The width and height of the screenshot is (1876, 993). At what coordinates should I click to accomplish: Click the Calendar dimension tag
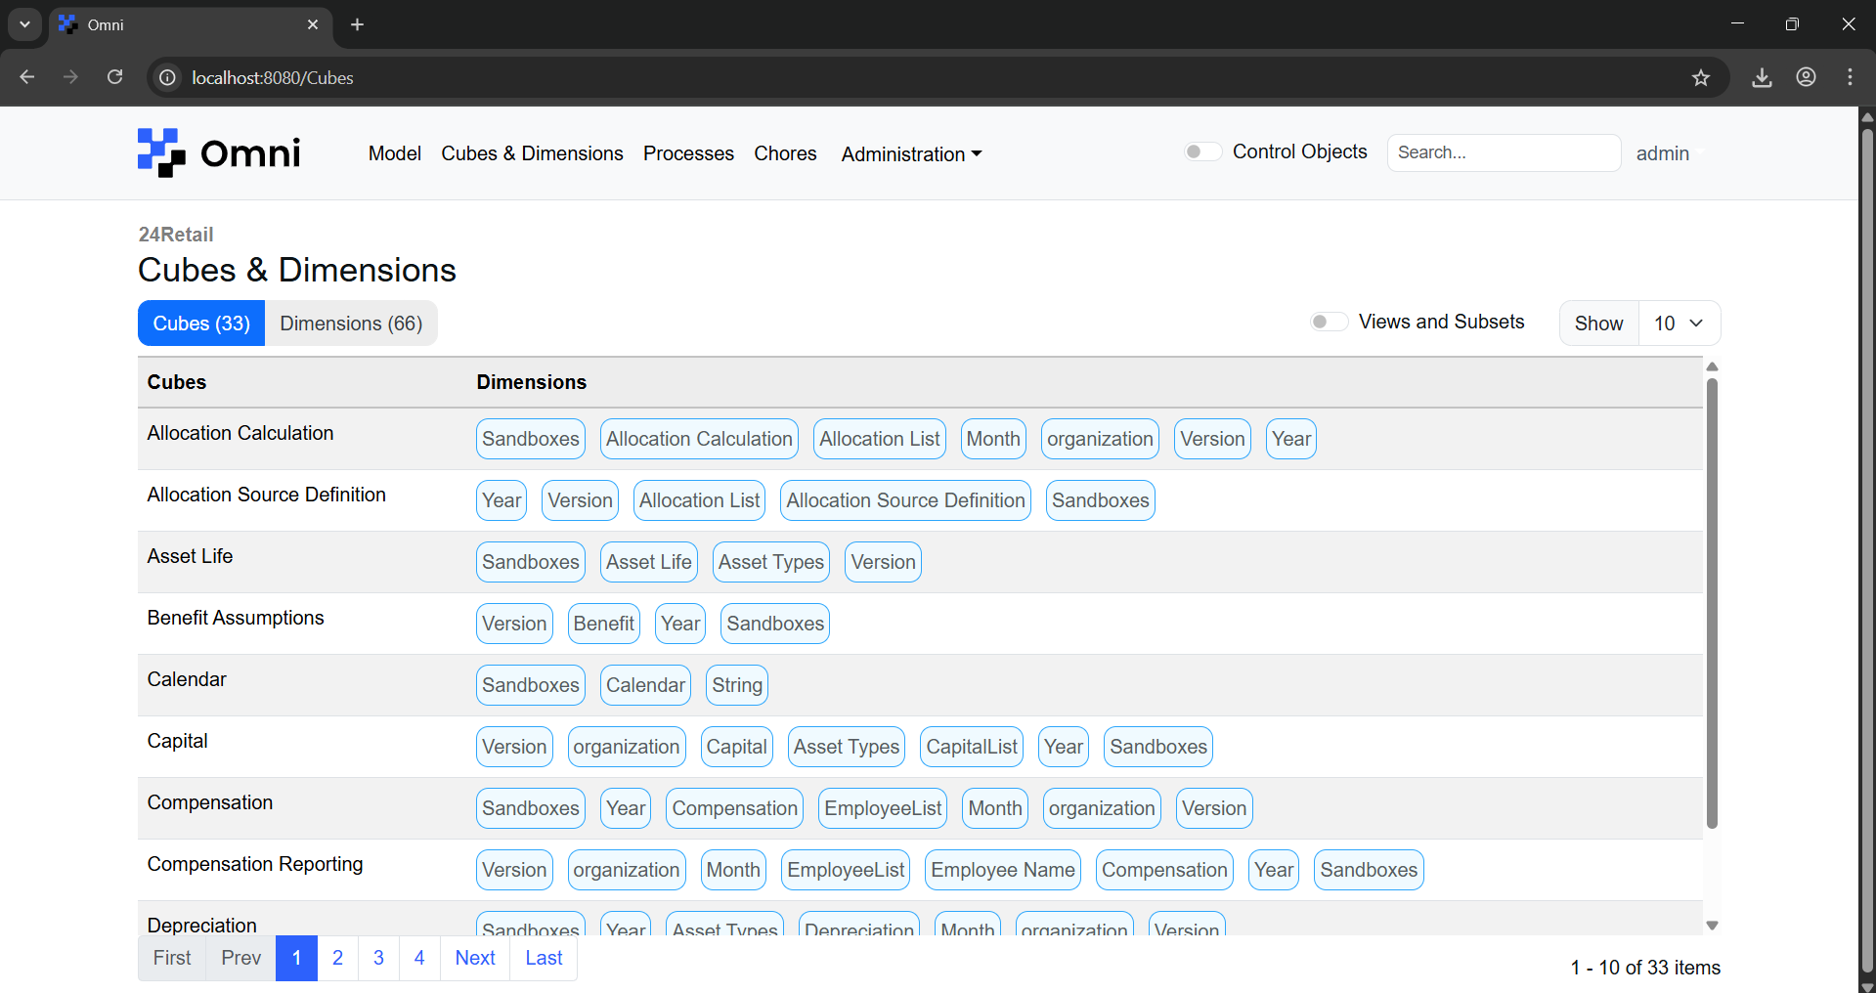(x=645, y=685)
